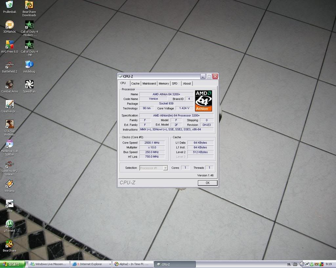Click the HT Link 750.0 MHz value
Viewport: 336px width, 268px height.
point(152,157)
